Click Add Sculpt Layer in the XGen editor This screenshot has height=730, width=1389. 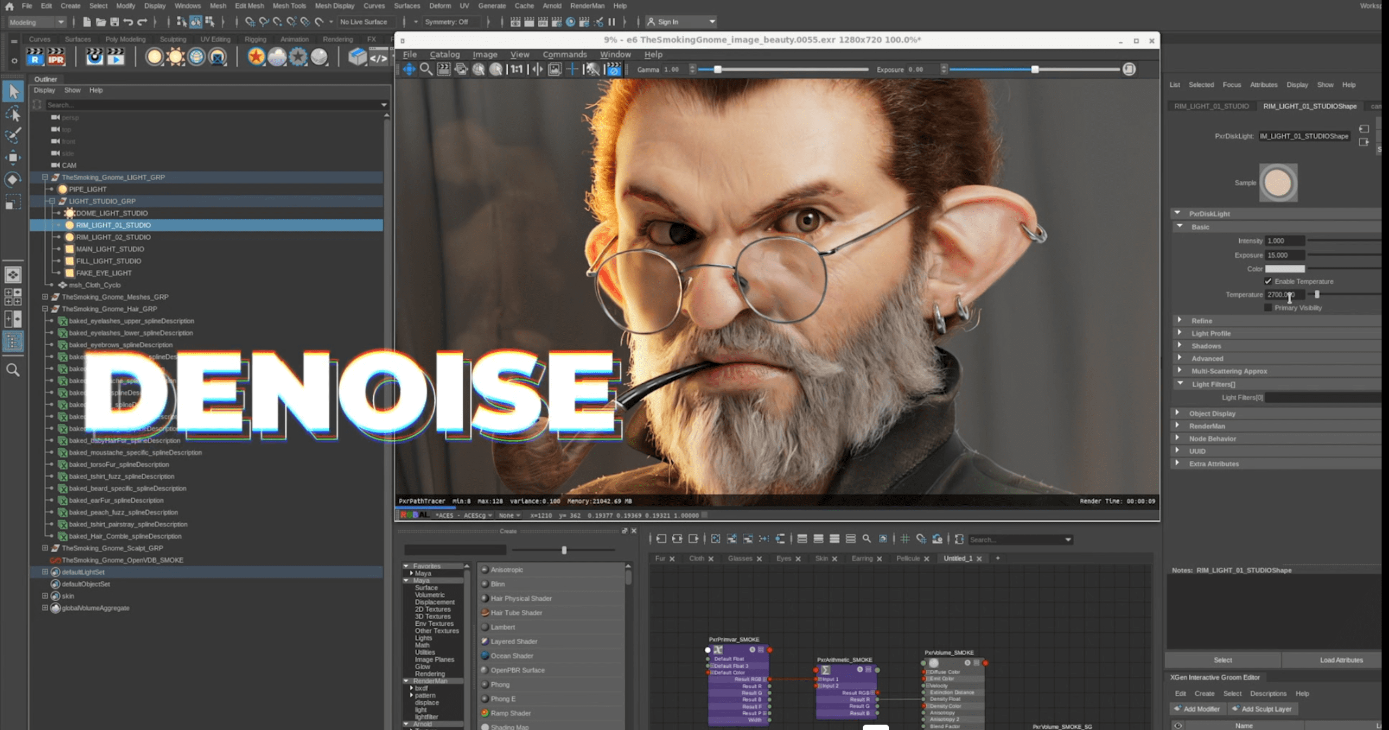(1263, 709)
